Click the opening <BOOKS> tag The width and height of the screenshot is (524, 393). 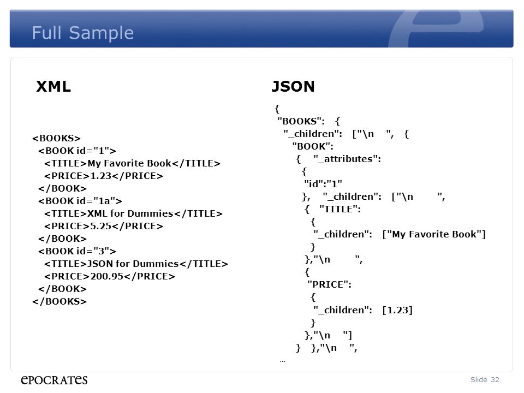click(56, 138)
